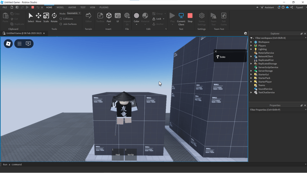The image size is (307, 173).
Task: Open the in-game hamburger menu
Action: (x=19, y=43)
